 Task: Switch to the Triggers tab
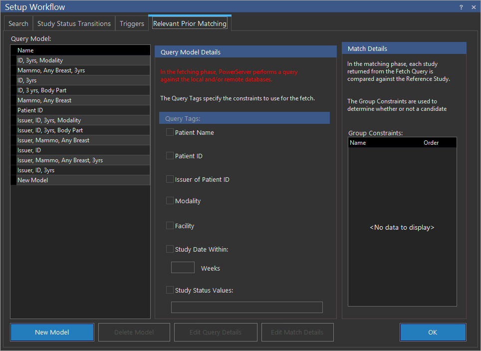pyautogui.click(x=132, y=23)
